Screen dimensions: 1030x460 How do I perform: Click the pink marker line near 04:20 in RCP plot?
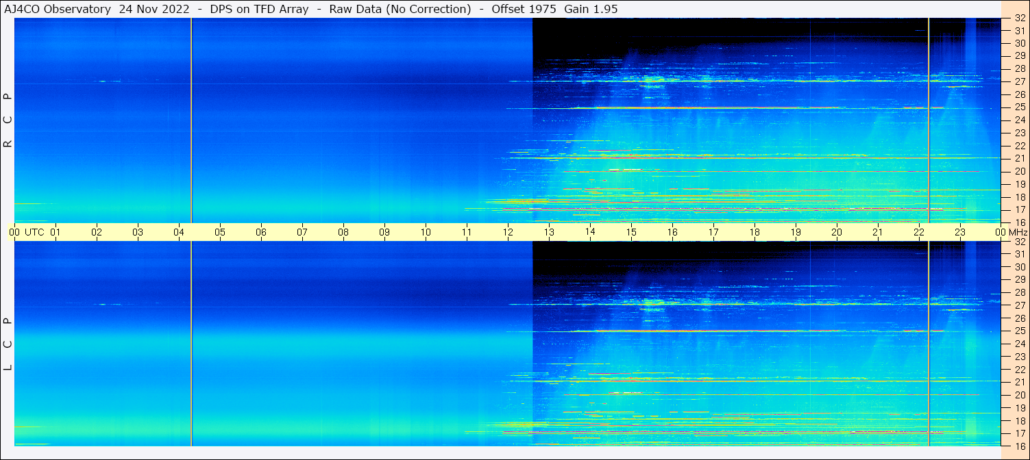[x=191, y=120]
